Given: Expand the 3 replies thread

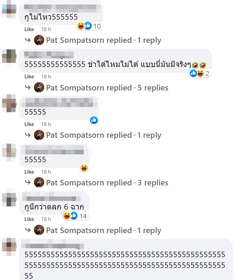Looking at the screenshot, I should [x=107, y=183].
